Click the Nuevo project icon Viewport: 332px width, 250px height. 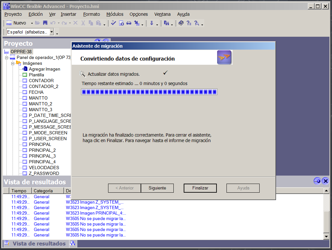(x=9, y=23)
